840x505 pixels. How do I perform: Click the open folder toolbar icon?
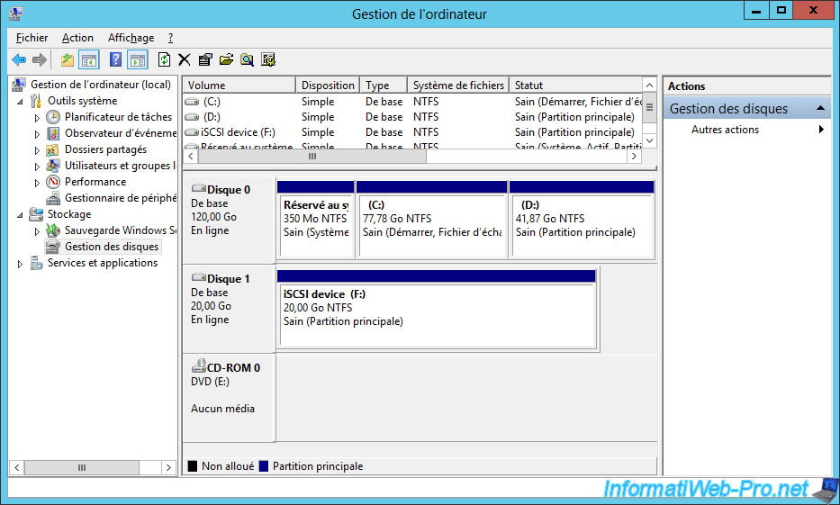point(226,60)
